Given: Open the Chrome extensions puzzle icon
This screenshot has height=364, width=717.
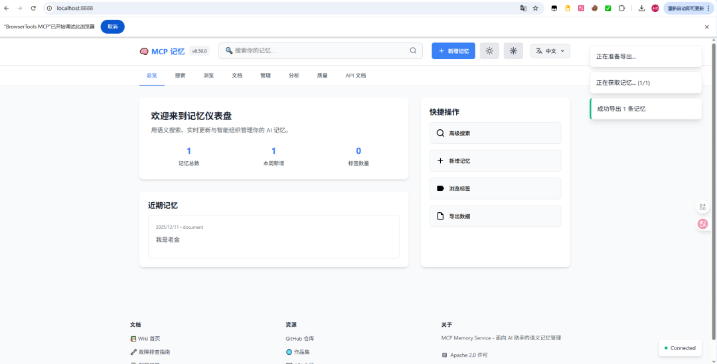Looking at the screenshot, I should pyautogui.click(x=621, y=8).
